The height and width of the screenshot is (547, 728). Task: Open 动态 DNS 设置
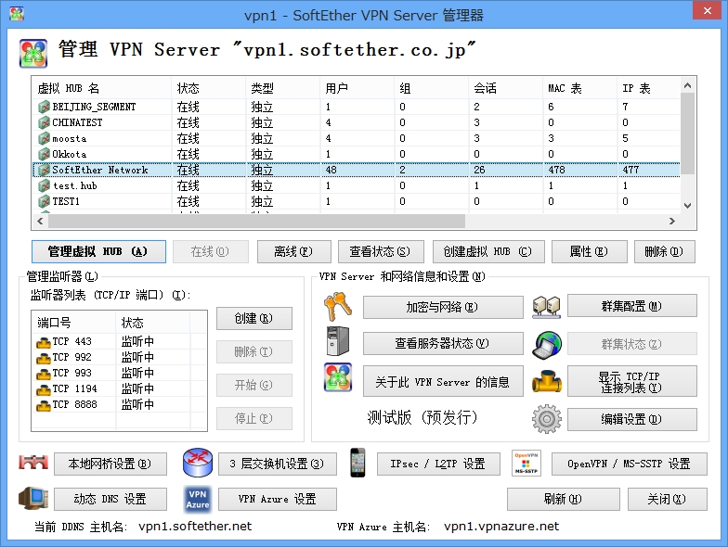pos(110,499)
